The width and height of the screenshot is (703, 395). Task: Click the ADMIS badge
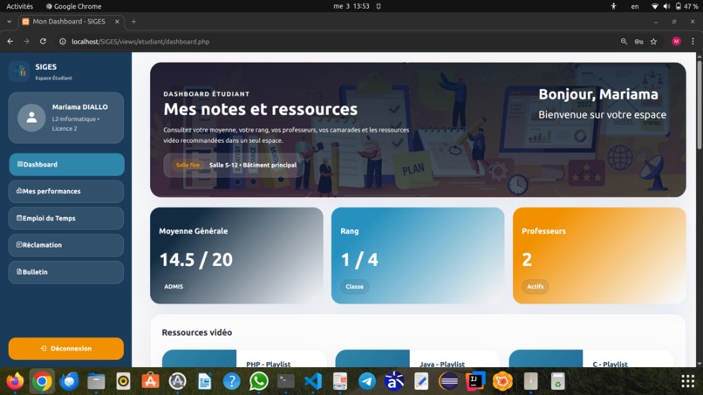click(x=174, y=287)
